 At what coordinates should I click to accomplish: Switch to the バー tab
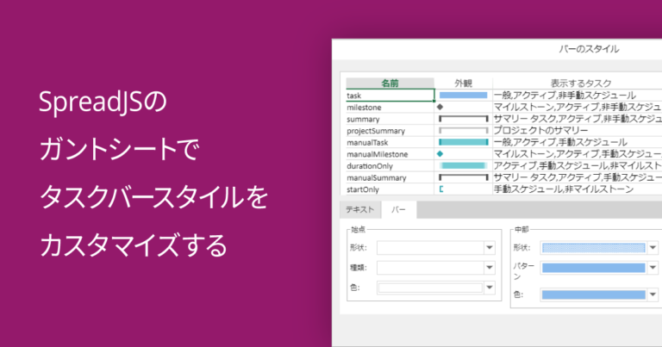click(x=398, y=209)
